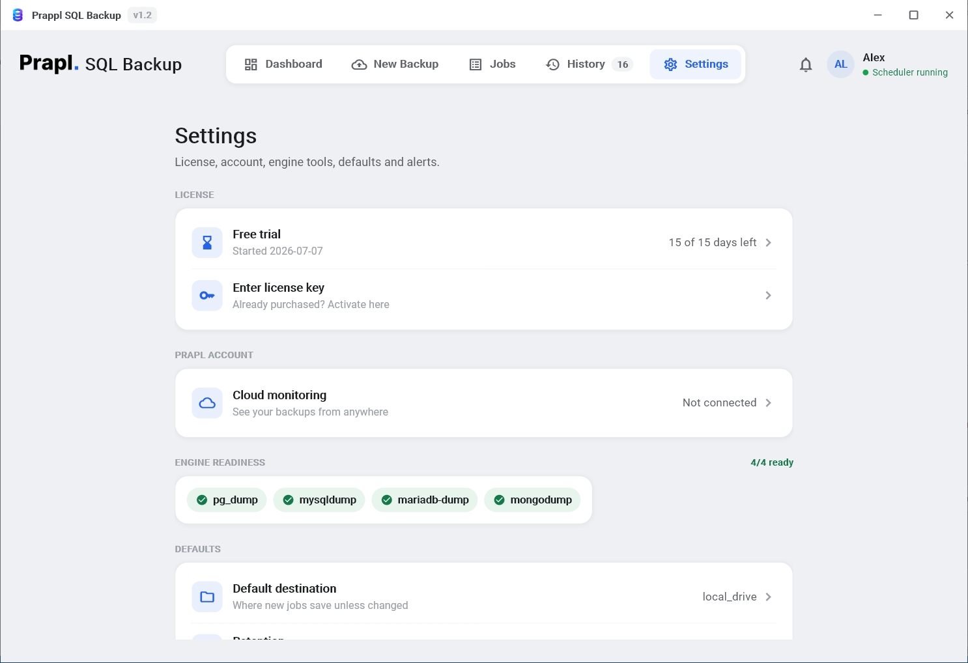Click the History count badge 16
Image resolution: width=968 pixels, height=663 pixels.
click(623, 64)
